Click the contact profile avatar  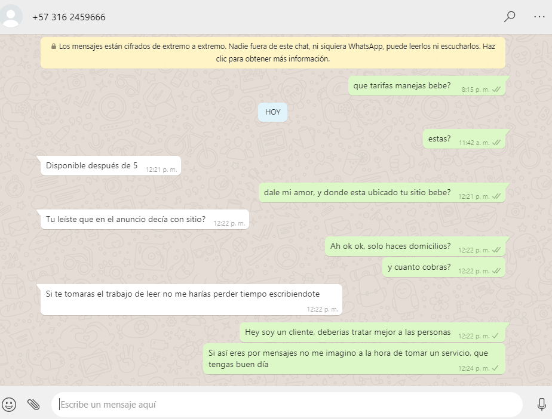[11, 16]
